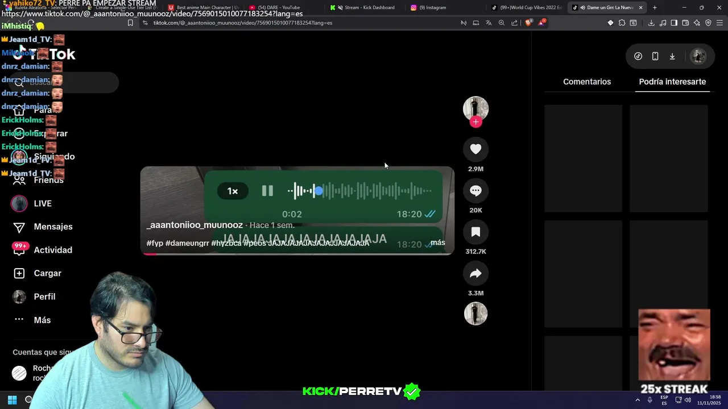Expand the Más menu in sidebar
The image size is (728, 409).
pyautogui.click(x=32, y=320)
